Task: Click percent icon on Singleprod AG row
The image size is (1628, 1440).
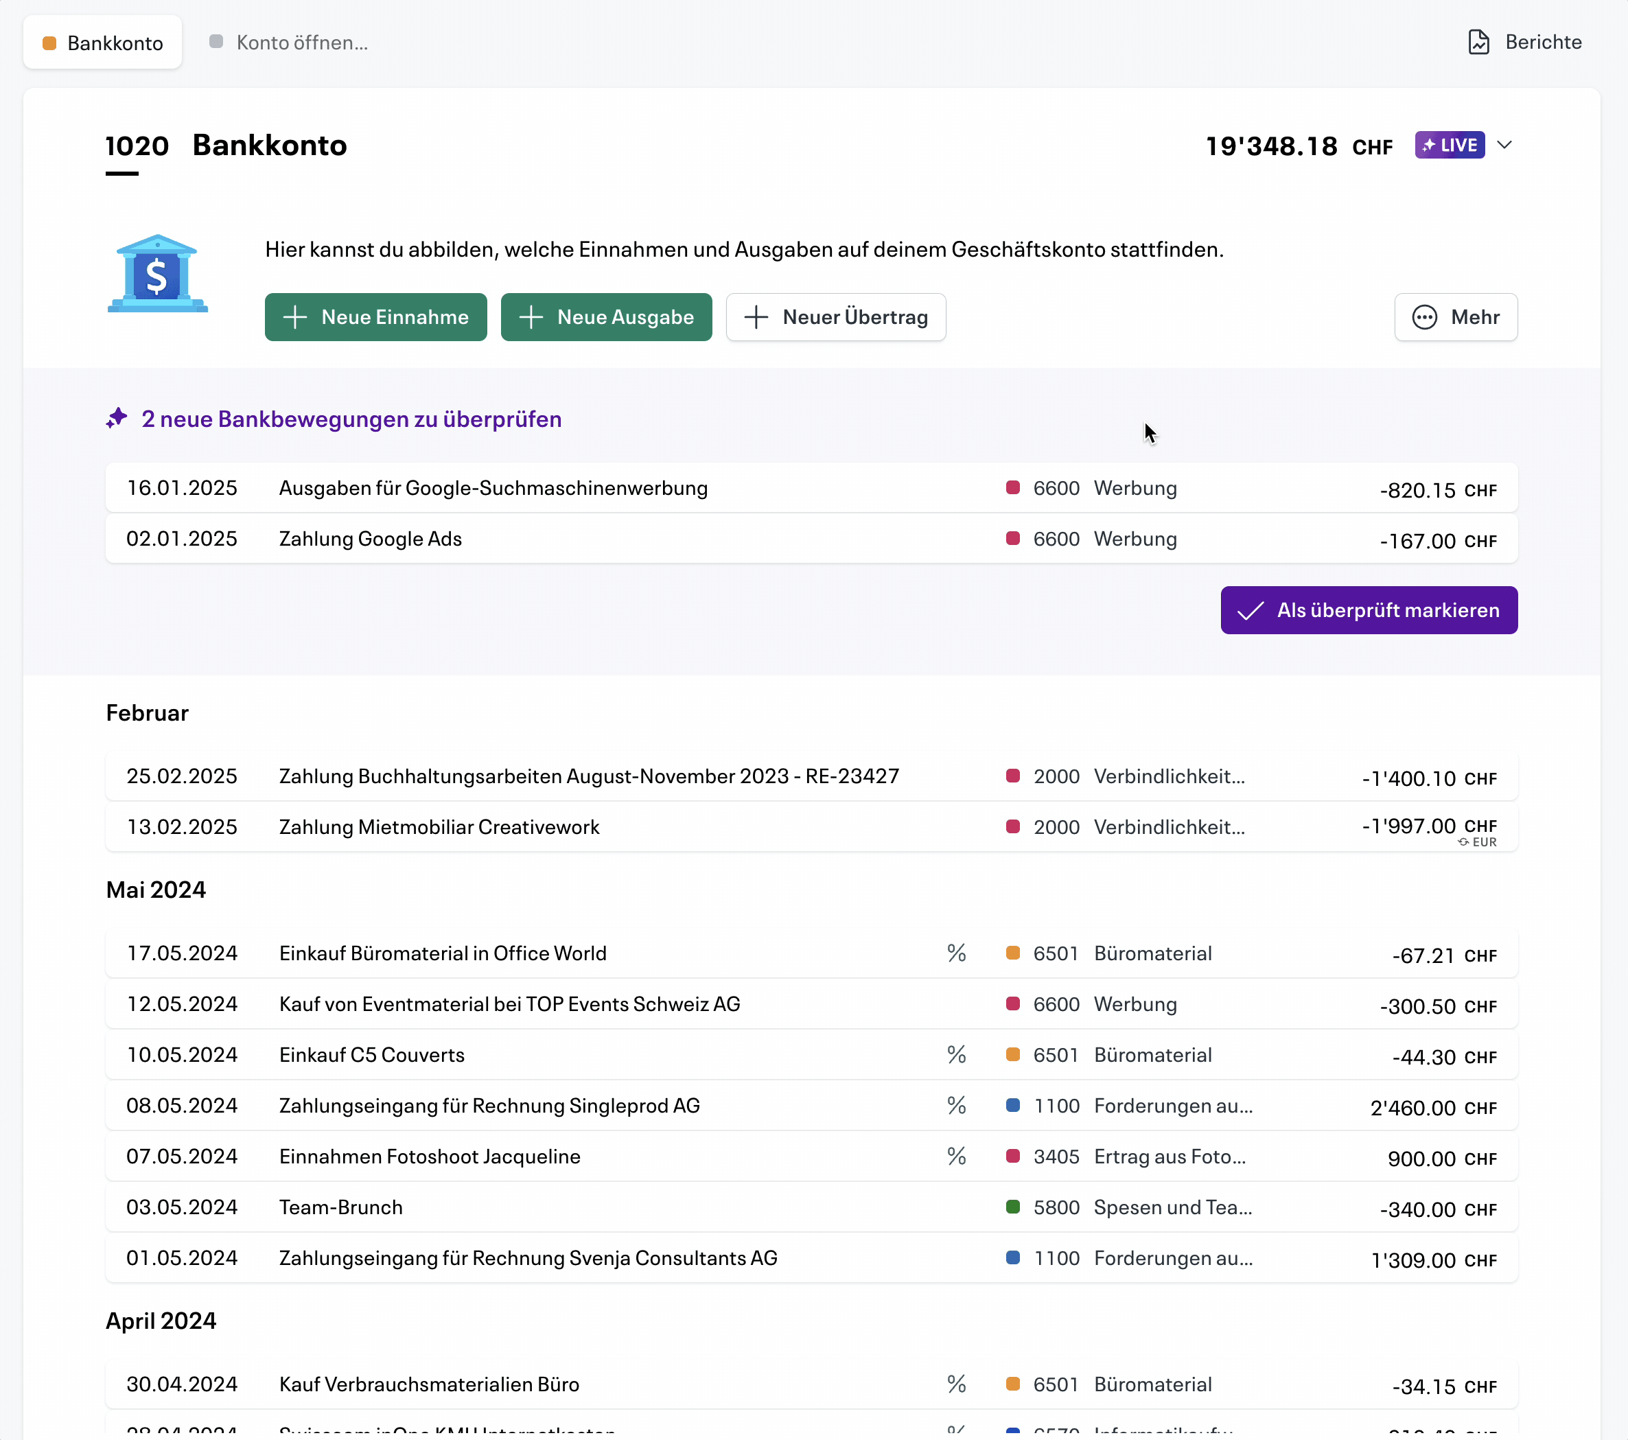Action: coord(957,1106)
